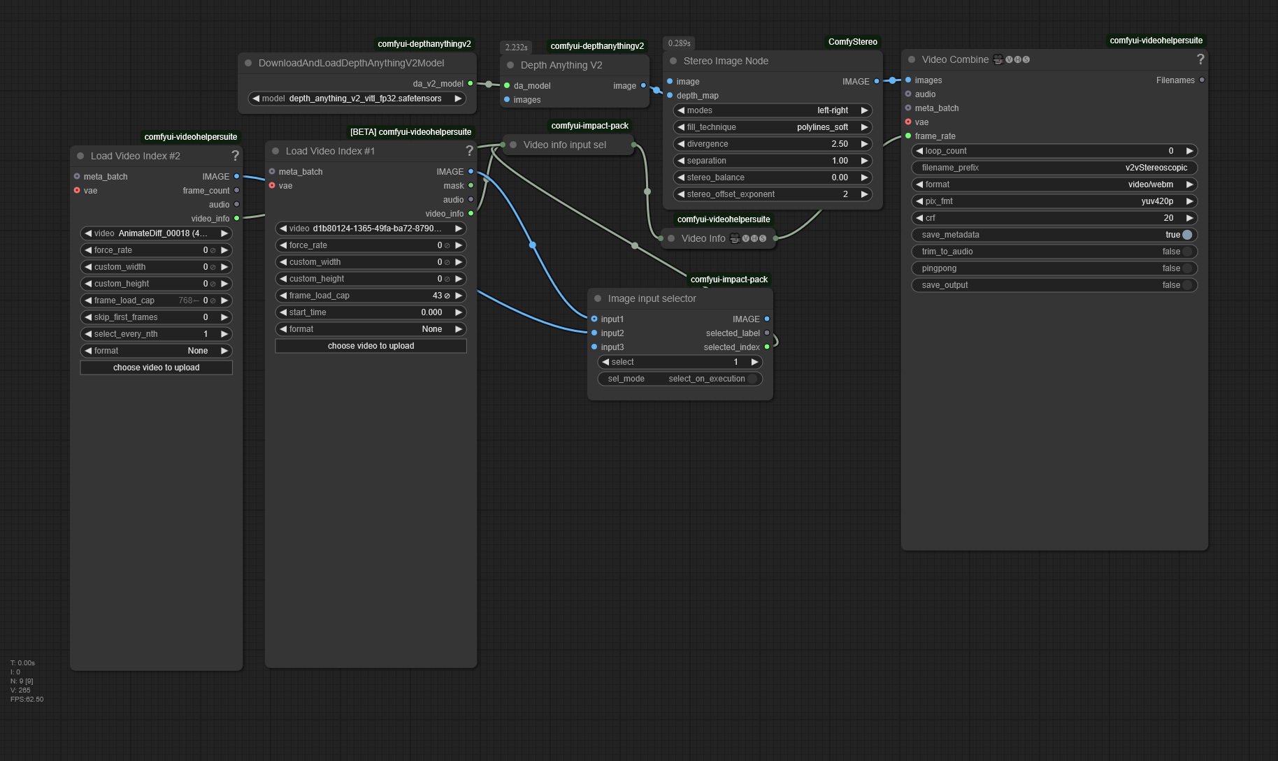Click choose video to upload in Index #2
This screenshot has width=1278, height=761.
[x=156, y=368]
